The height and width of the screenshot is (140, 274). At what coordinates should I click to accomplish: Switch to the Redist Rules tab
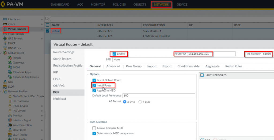pyautogui.click(x=234, y=66)
